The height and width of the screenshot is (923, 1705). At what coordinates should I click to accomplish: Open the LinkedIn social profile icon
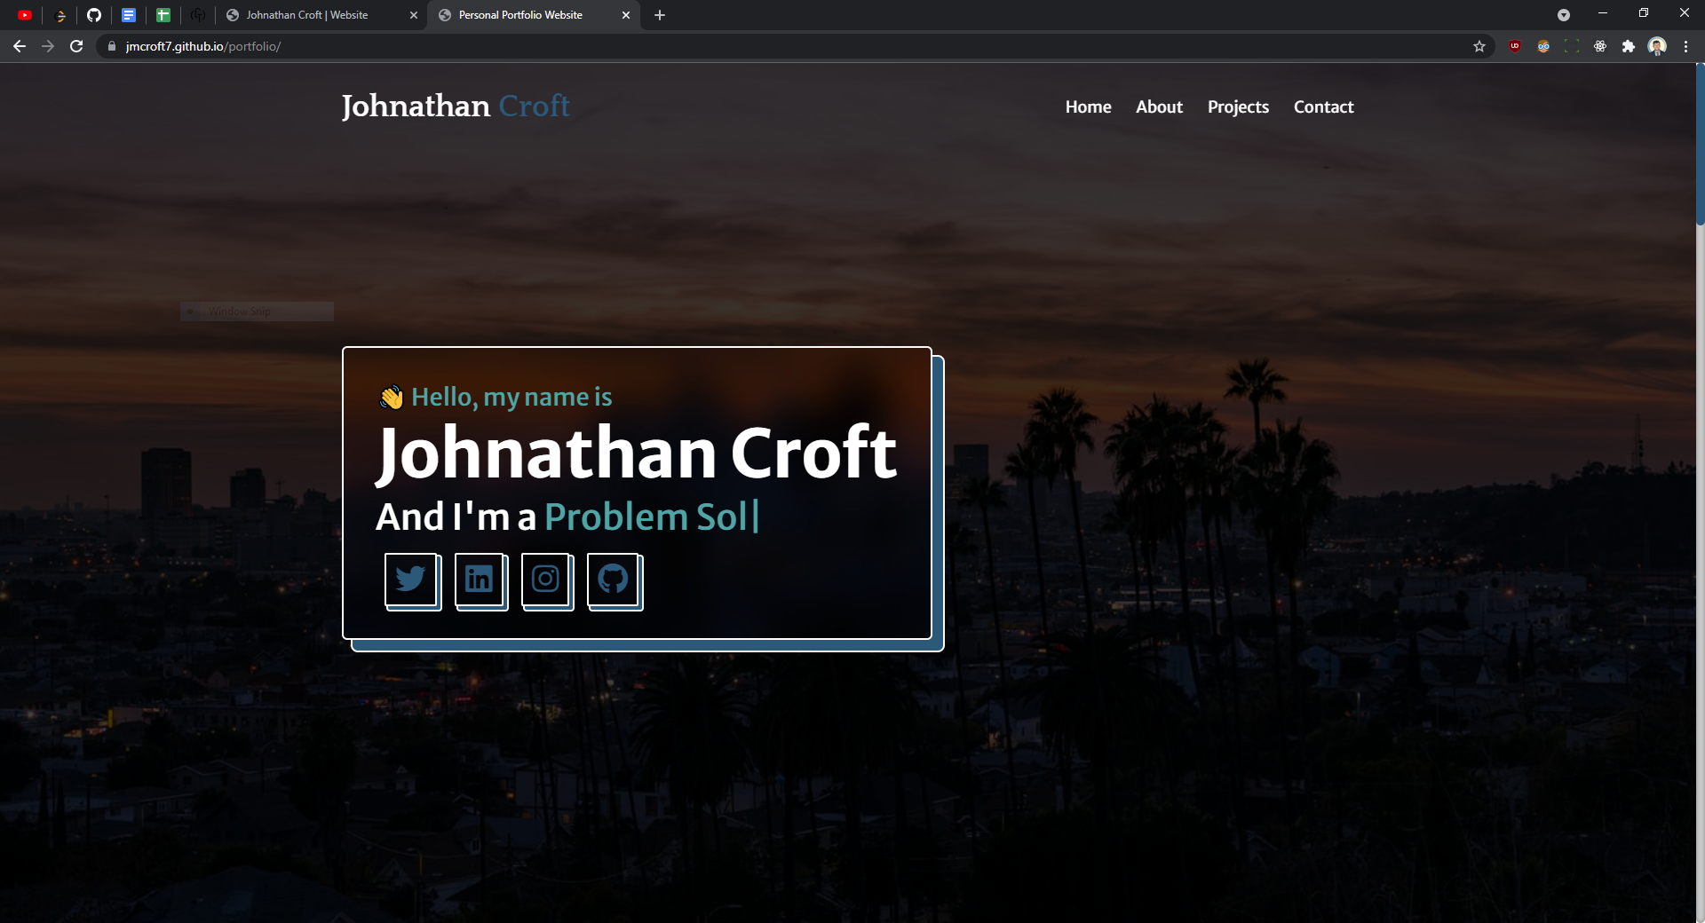coord(479,580)
